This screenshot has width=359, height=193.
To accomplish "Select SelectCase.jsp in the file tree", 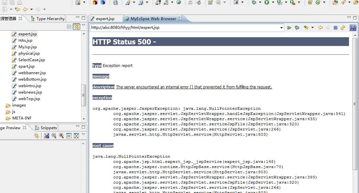I will tap(28, 60).
